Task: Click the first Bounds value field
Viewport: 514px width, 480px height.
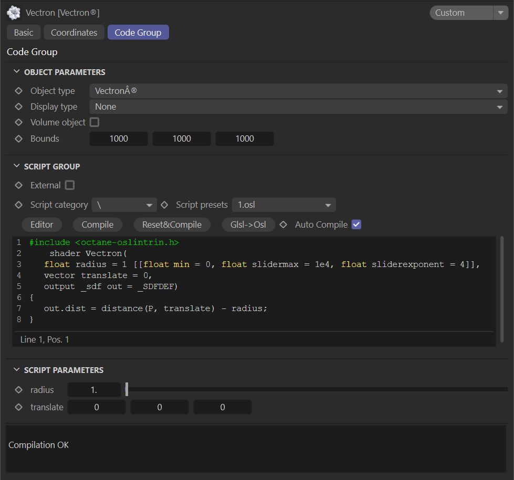Action: (119, 138)
